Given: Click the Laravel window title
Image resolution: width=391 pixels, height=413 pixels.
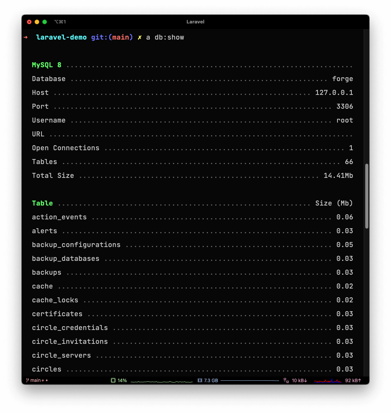Looking at the screenshot, I should (x=195, y=22).
